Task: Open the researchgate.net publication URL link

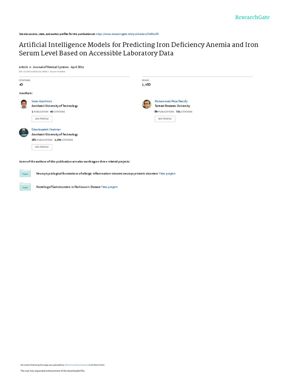Action: [x=127, y=34]
